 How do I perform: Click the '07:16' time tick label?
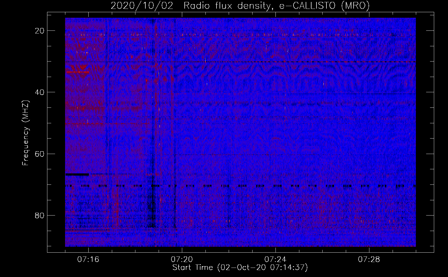(x=88, y=260)
